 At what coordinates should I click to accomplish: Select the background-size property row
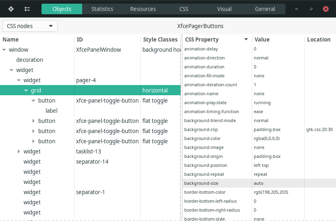259,183
